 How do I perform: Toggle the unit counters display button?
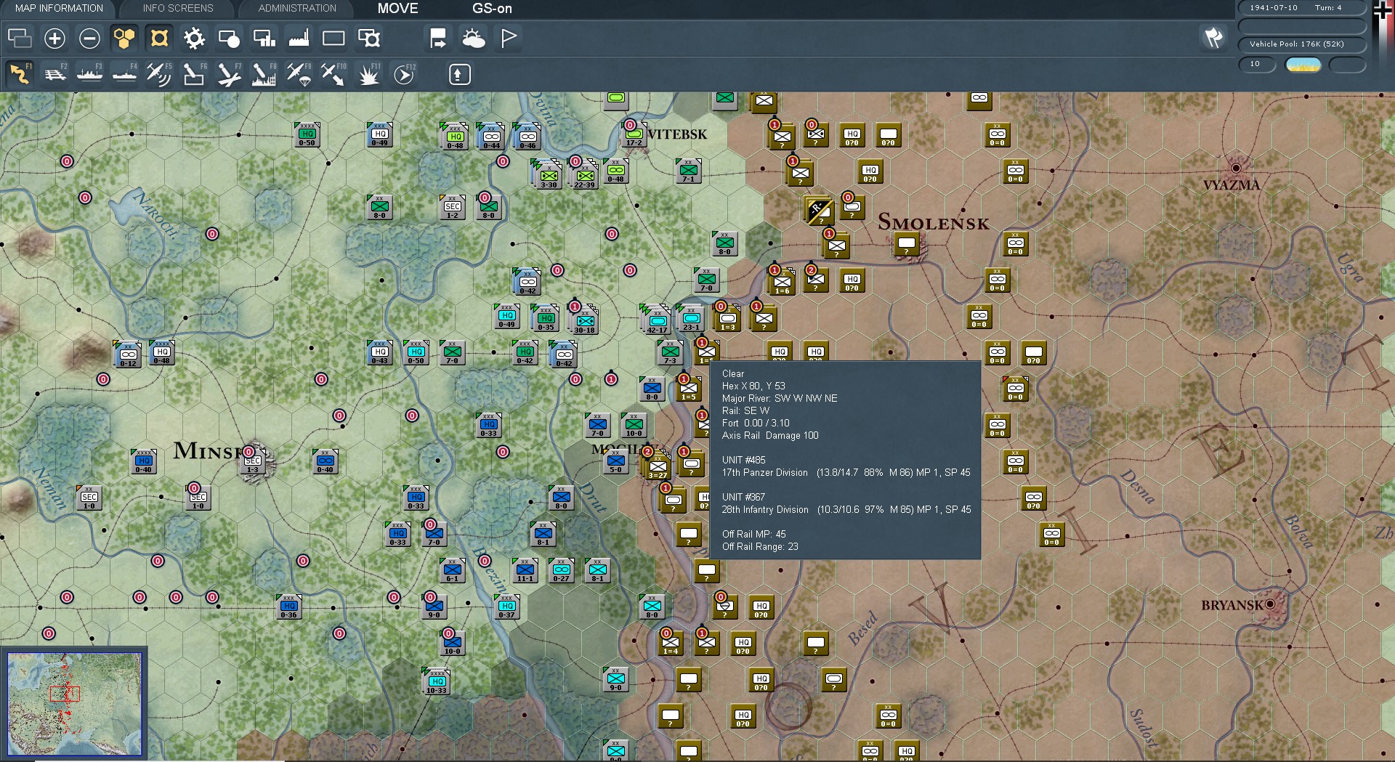pyautogui.click(x=159, y=38)
